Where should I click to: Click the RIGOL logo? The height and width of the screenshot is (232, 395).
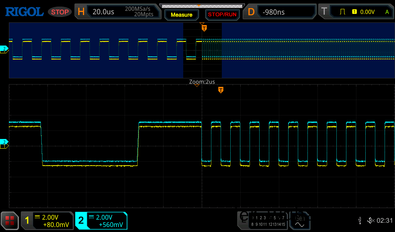click(x=24, y=12)
